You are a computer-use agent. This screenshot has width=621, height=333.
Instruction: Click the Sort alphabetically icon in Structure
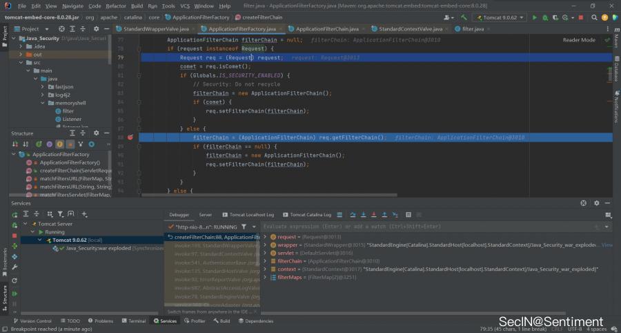point(27,144)
